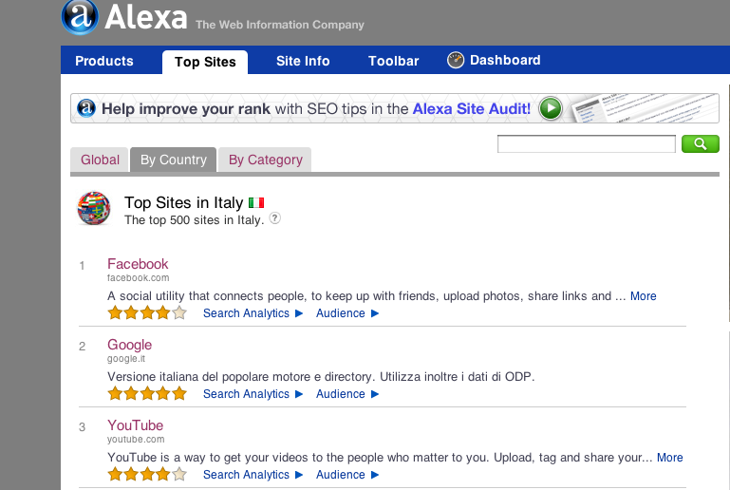Expand YouTube description with More

[x=669, y=458]
